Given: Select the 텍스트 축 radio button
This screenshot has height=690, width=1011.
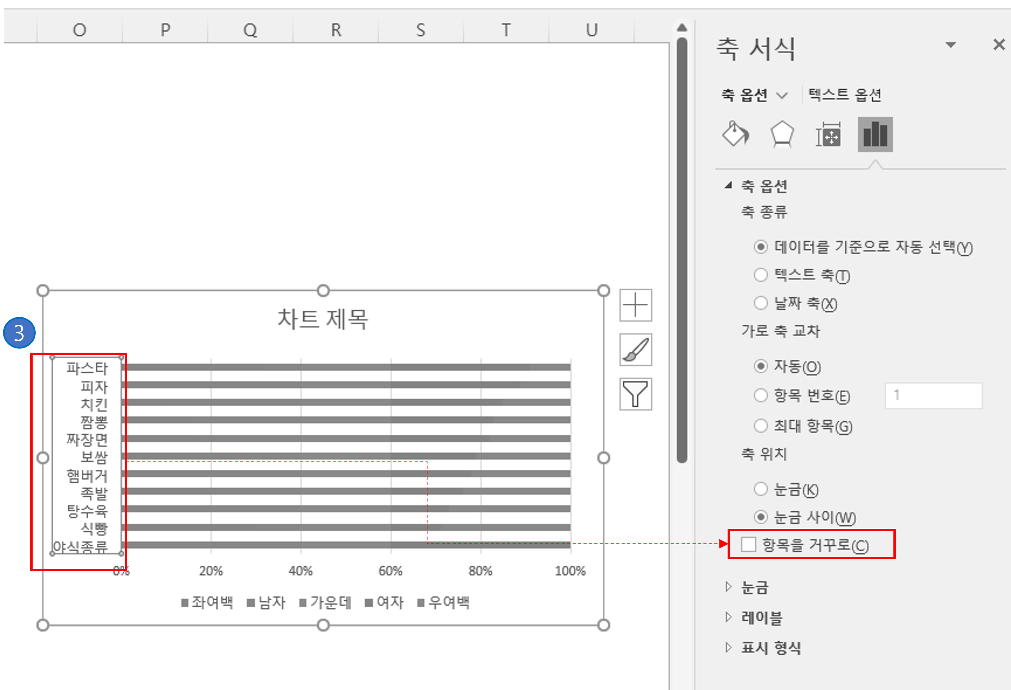Looking at the screenshot, I should pyautogui.click(x=761, y=275).
